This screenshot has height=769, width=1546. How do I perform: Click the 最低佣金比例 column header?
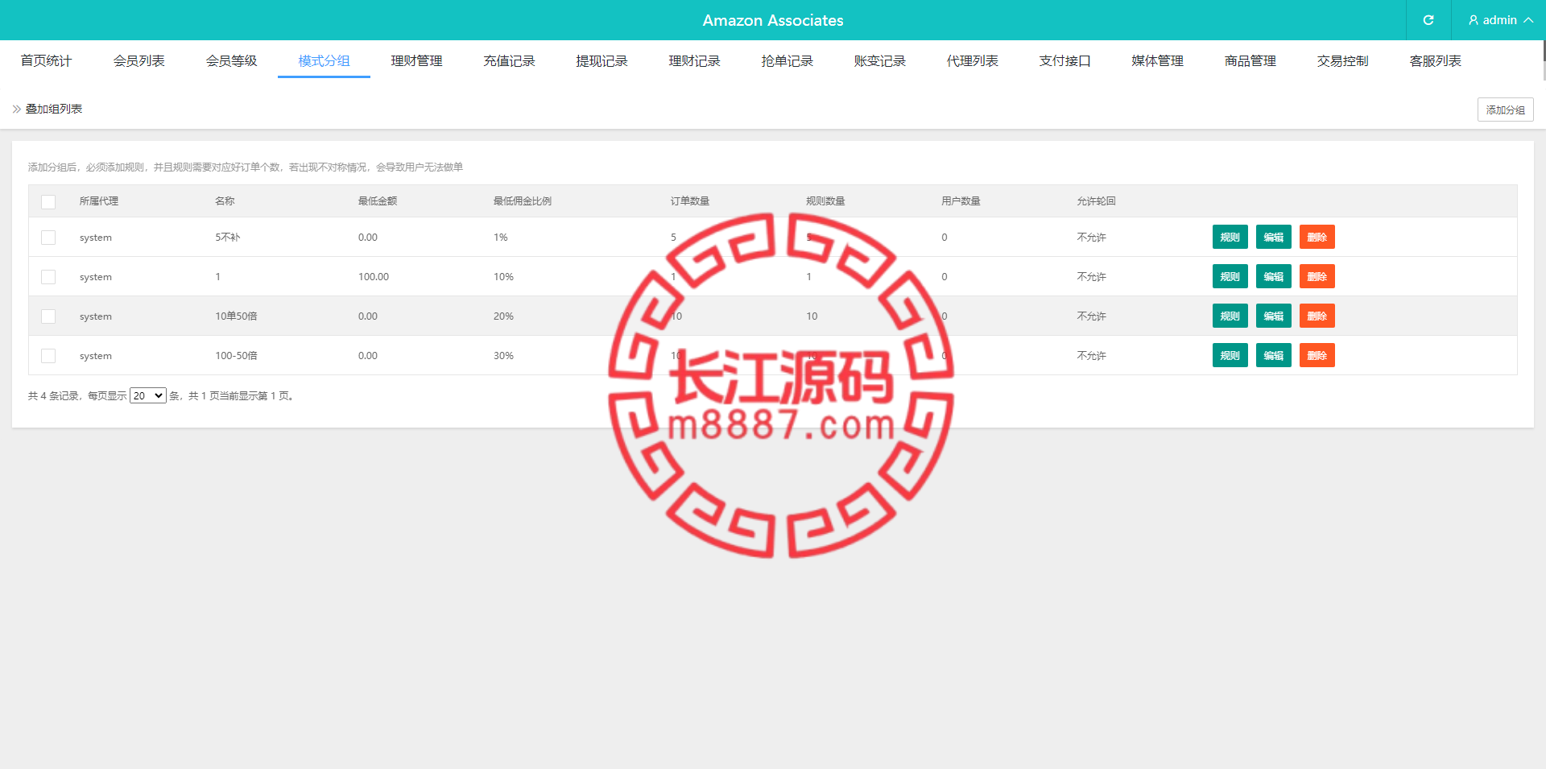pyautogui.click(x=523, y=201)
